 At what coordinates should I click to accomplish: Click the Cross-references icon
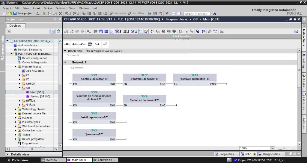pos(167,13)
